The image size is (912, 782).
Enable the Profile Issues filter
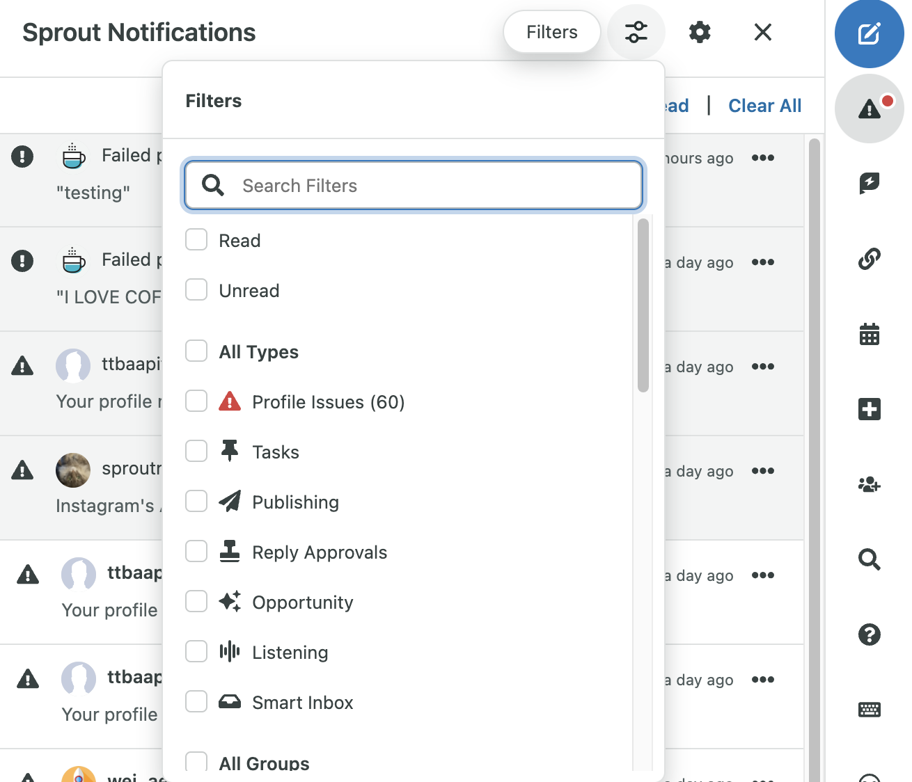click(196, 401)
